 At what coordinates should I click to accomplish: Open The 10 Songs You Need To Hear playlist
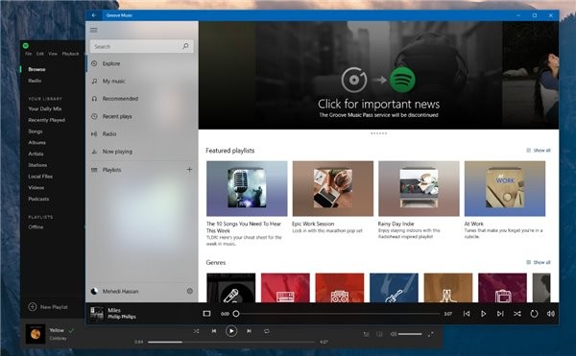(247, 189)
